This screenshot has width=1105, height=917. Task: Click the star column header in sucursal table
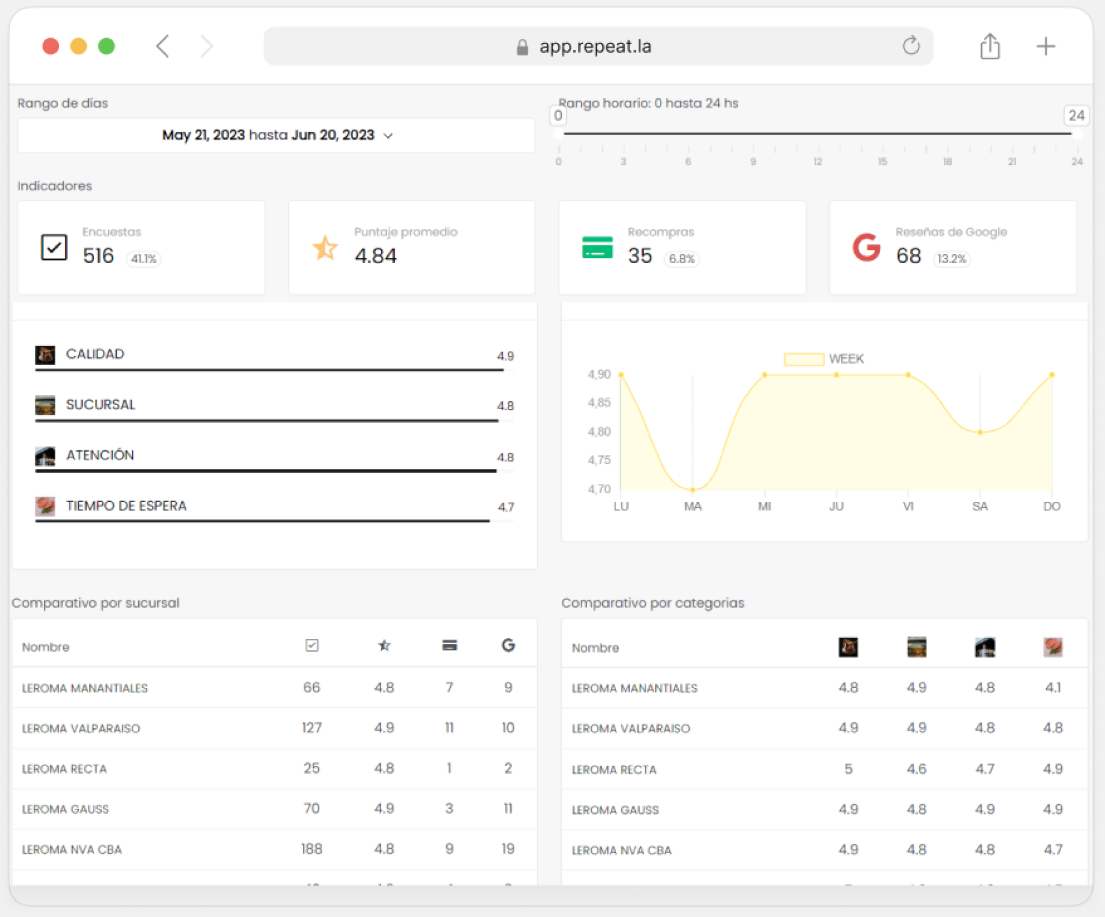[384, 645]
